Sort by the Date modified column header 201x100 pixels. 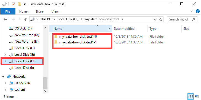pyautogui.click(x=124, y=29)
